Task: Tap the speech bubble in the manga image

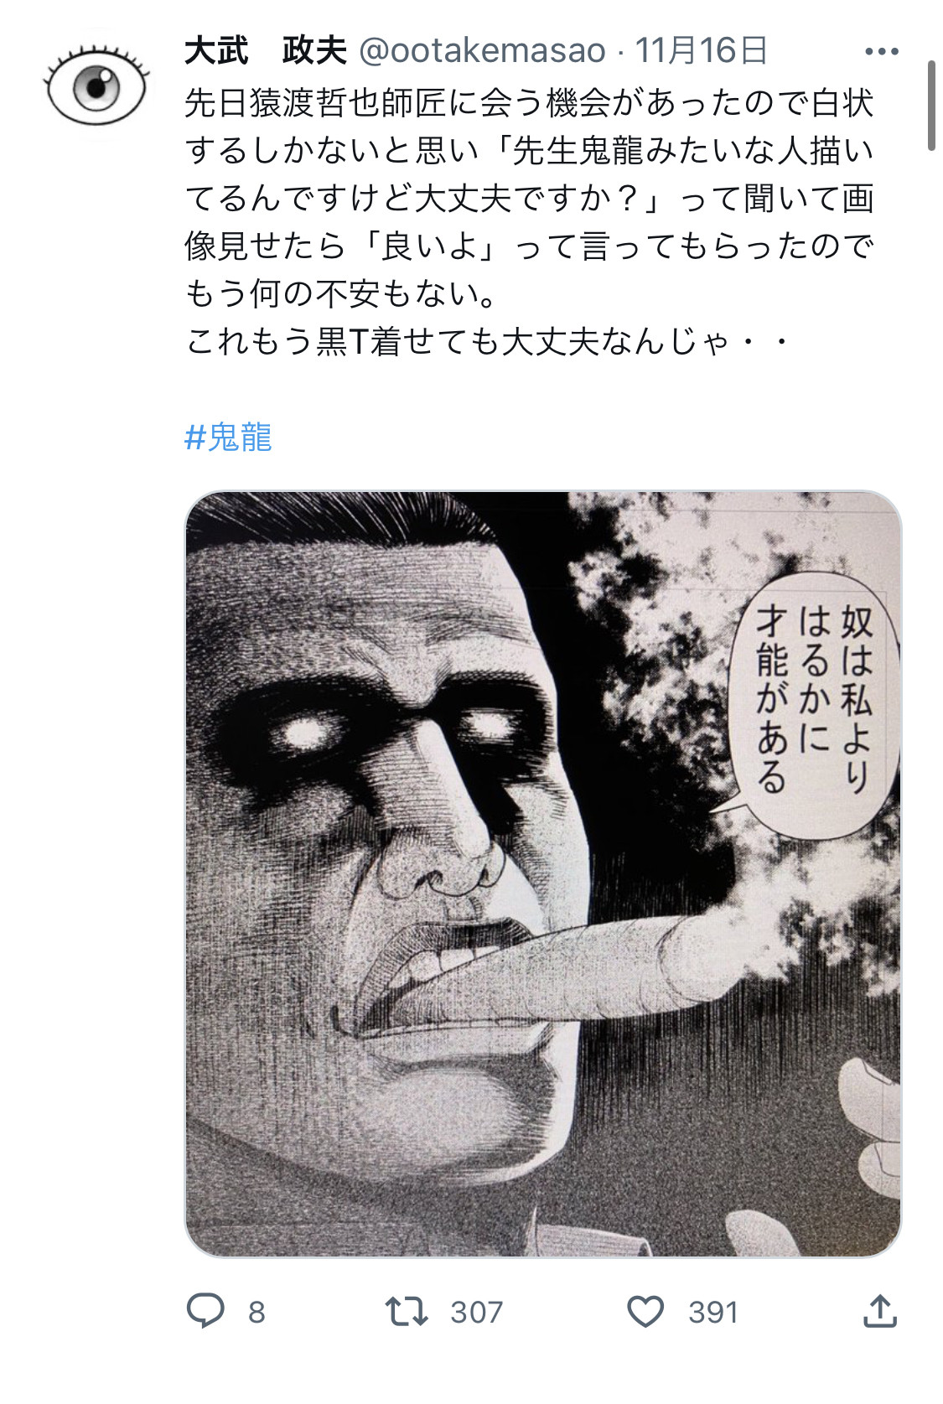Action: [813, 702]
